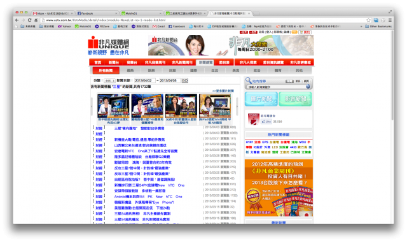Open the 分類 category dropdown

click(x=109, y=81)
